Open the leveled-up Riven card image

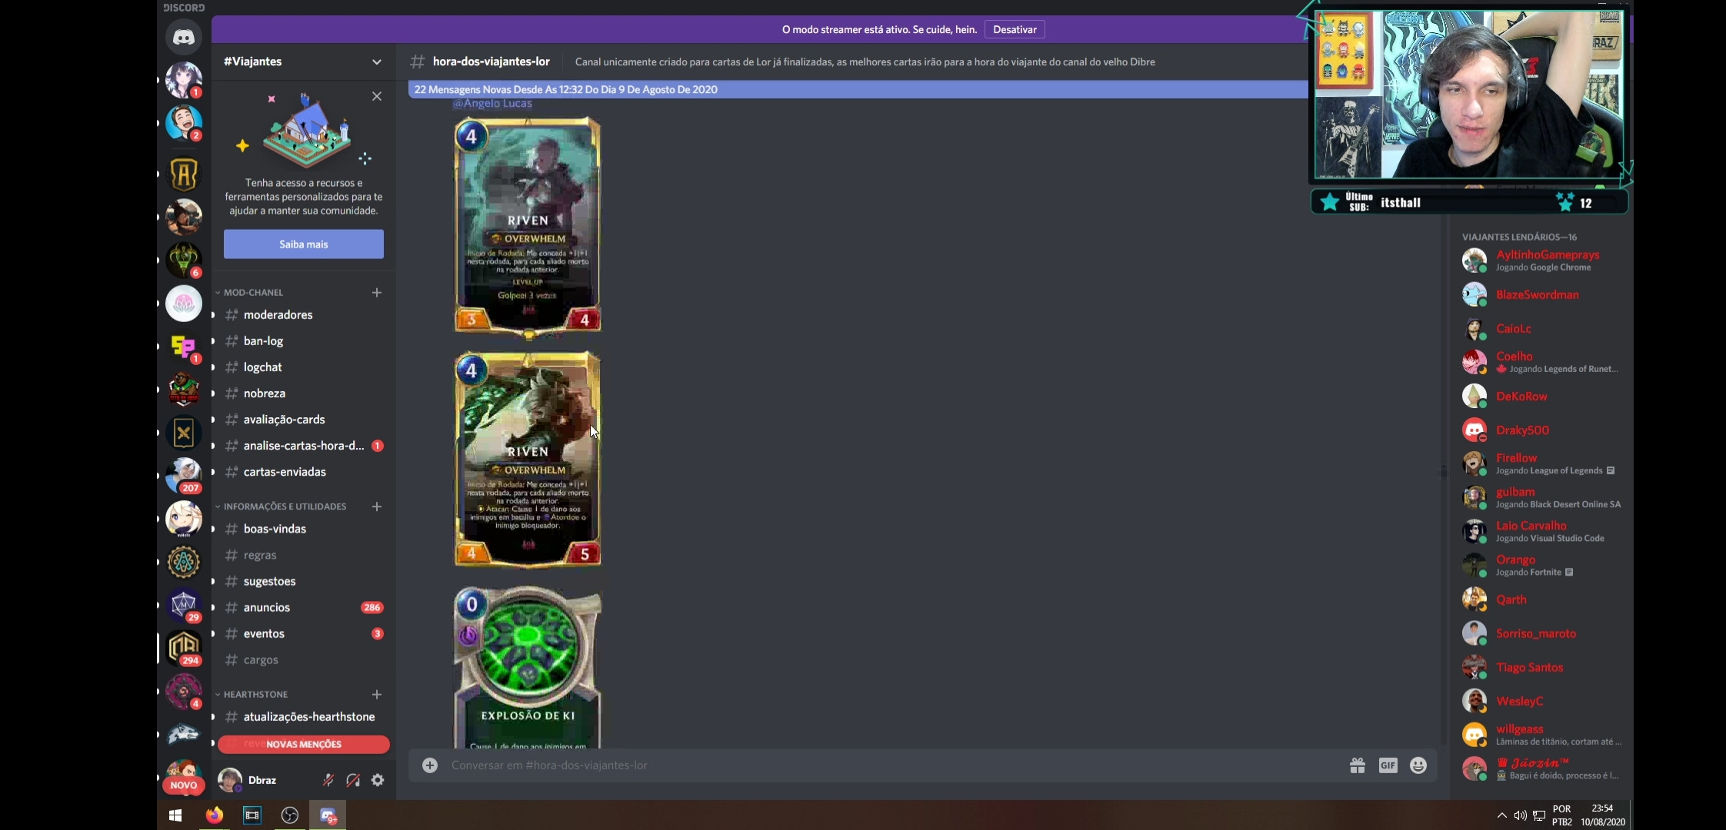(x=528, y=460)
